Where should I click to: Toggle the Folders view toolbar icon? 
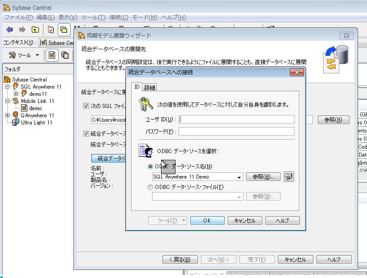64,30
